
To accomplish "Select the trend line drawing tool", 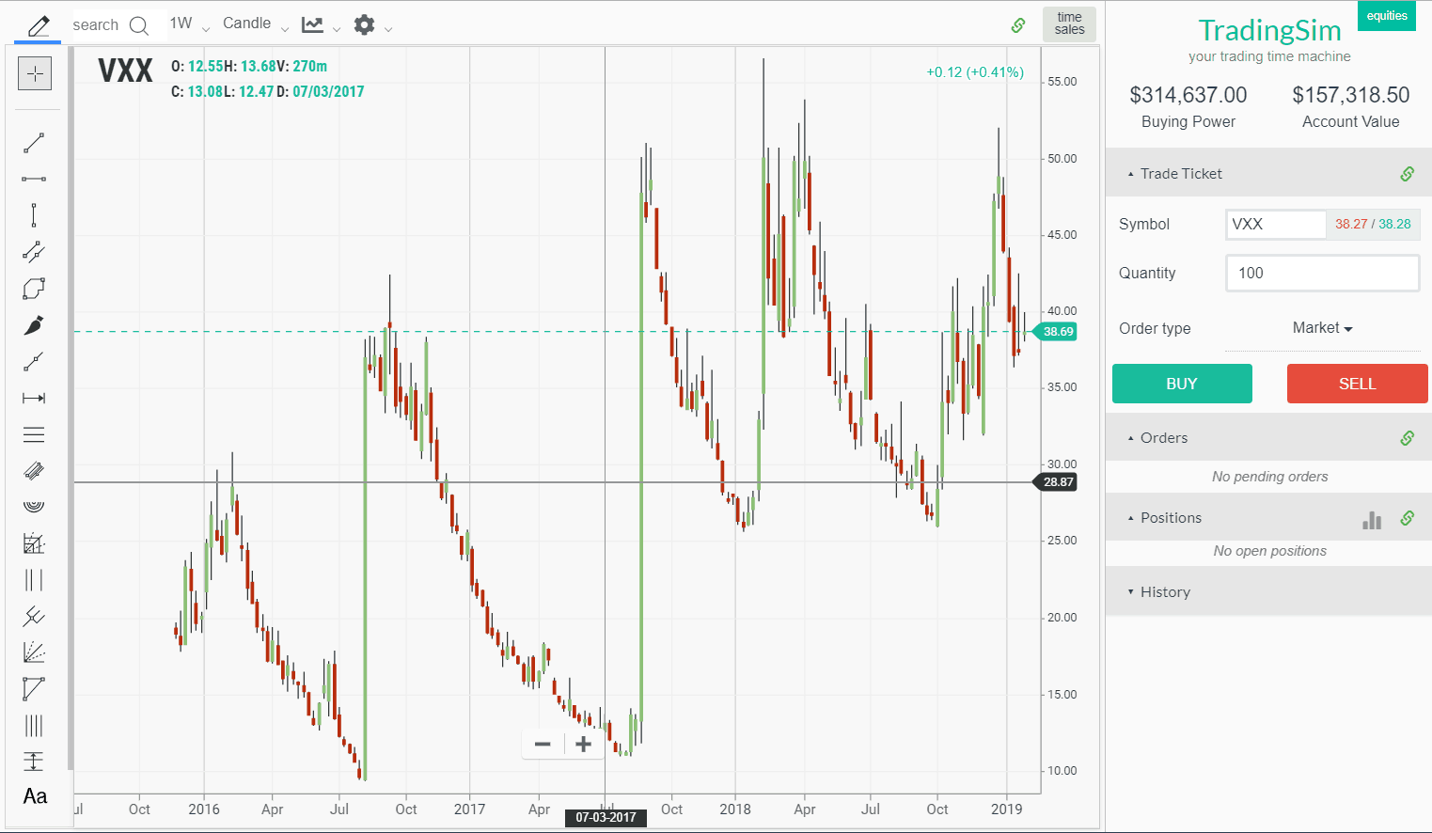I will [x=35, y=143].
